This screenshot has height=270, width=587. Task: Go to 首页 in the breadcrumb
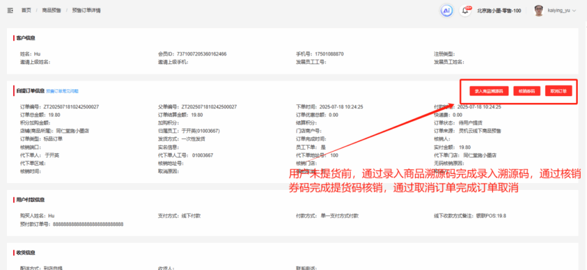(x=26, y=10)
